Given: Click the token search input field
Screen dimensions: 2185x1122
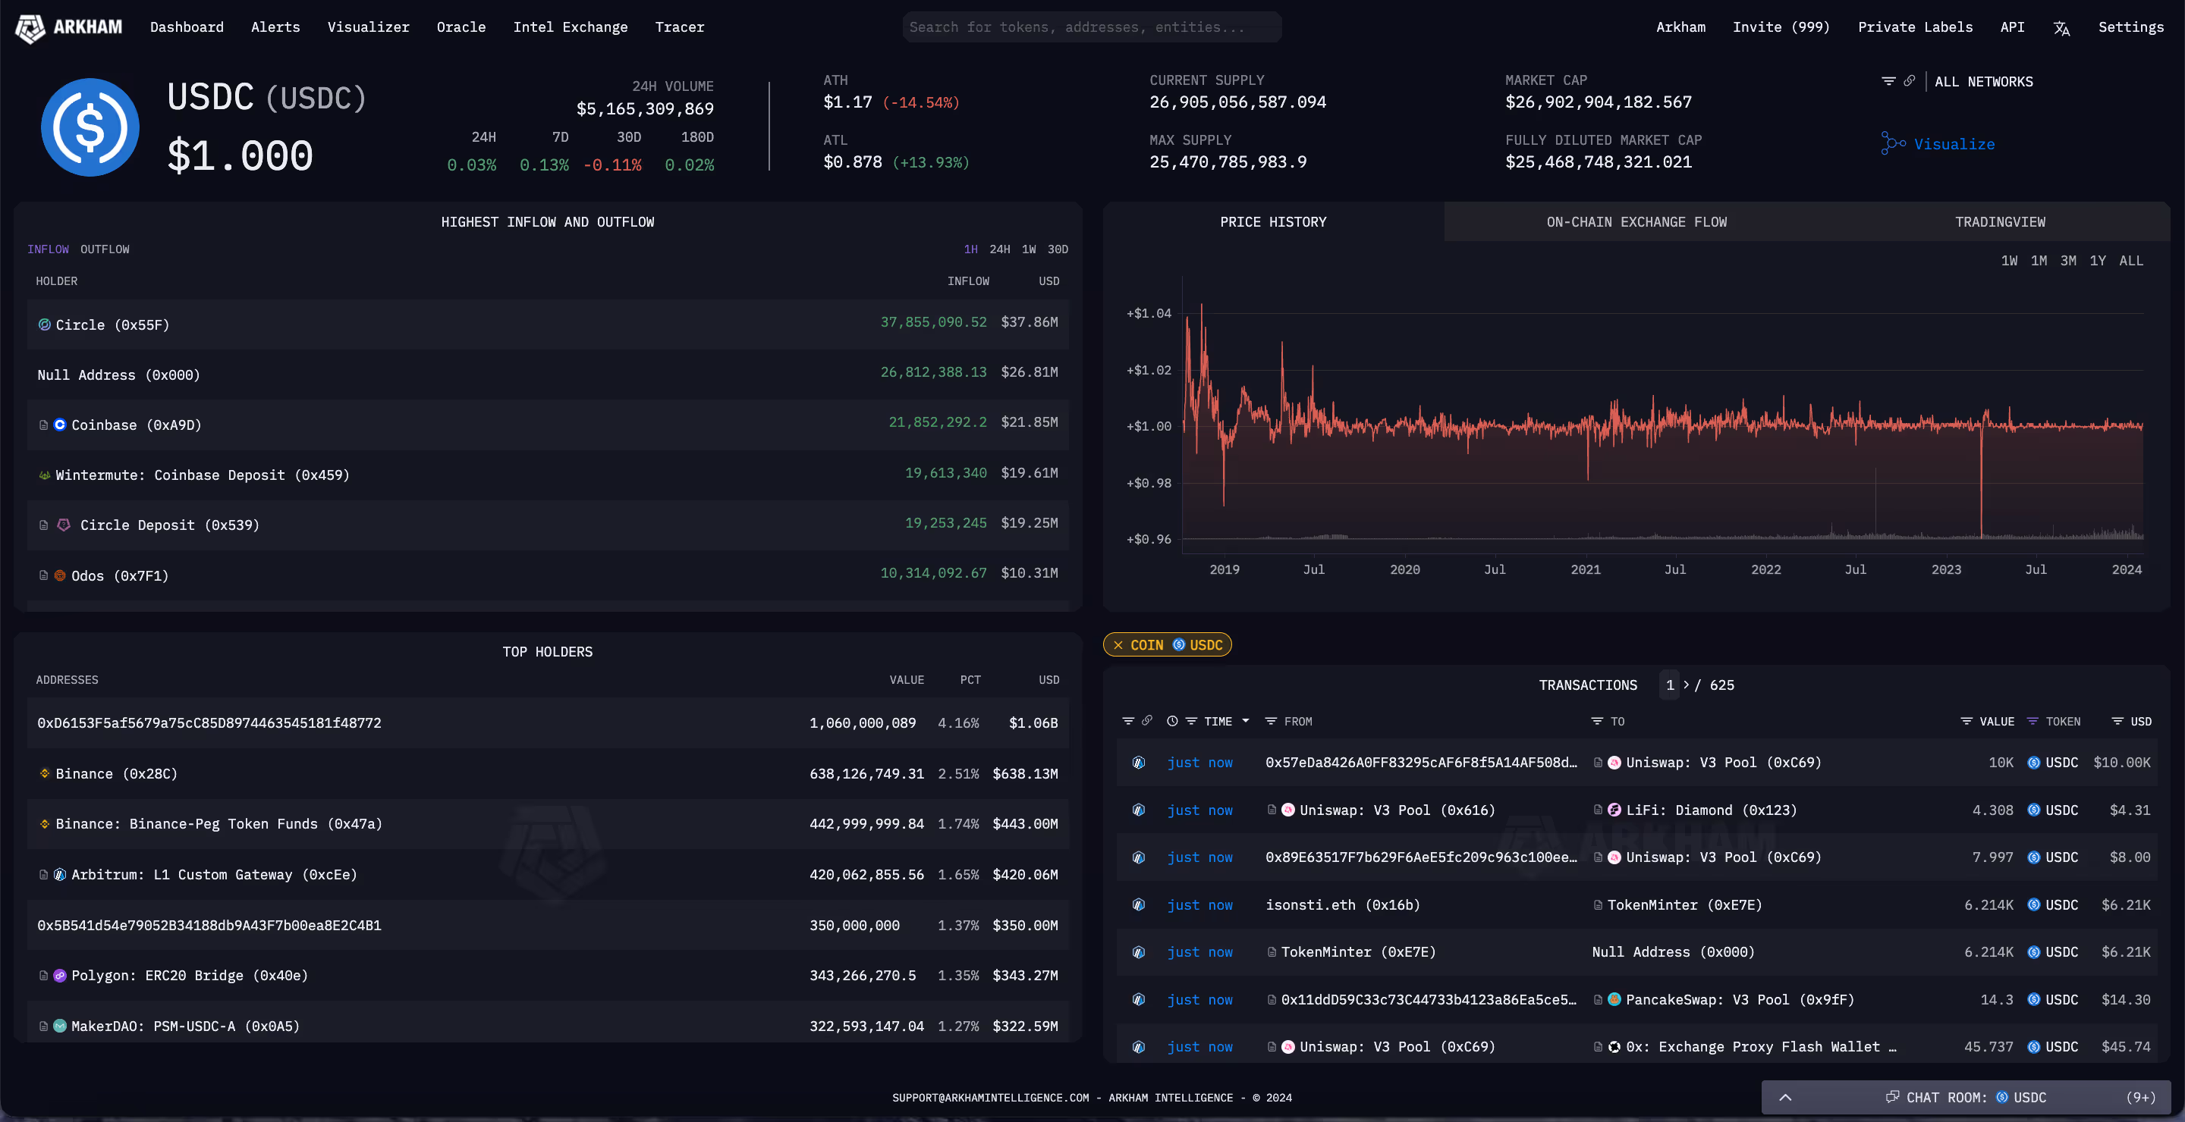Looking at the screenshot, I should 1091,27.
